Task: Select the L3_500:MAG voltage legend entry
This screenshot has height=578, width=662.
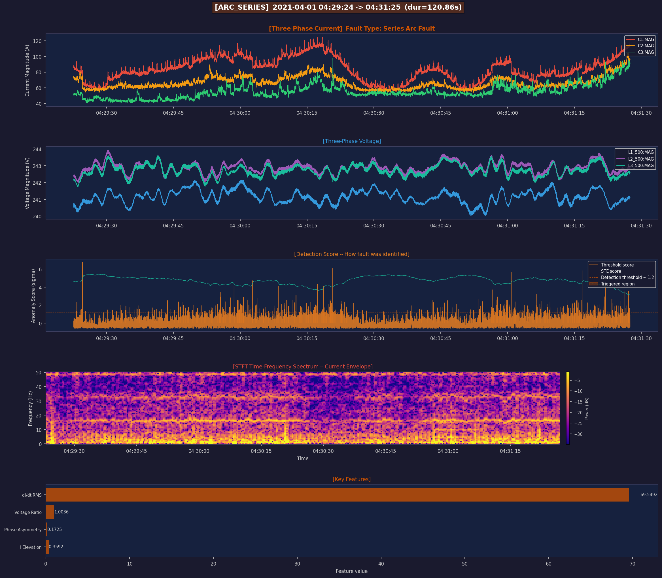Action: 641,165
